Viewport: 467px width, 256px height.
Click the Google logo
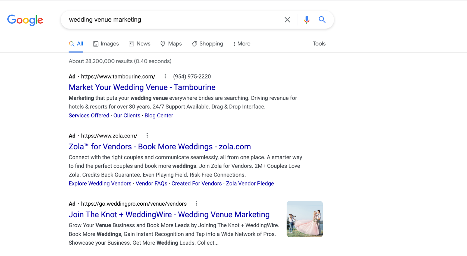click(25, 20)
